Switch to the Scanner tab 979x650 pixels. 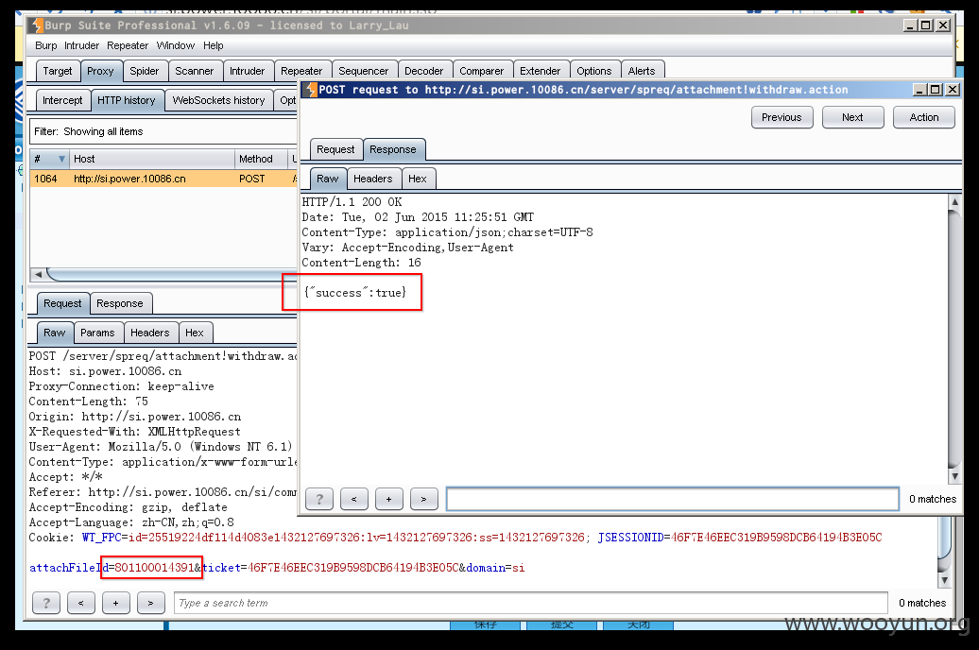[x=194, y=71]
